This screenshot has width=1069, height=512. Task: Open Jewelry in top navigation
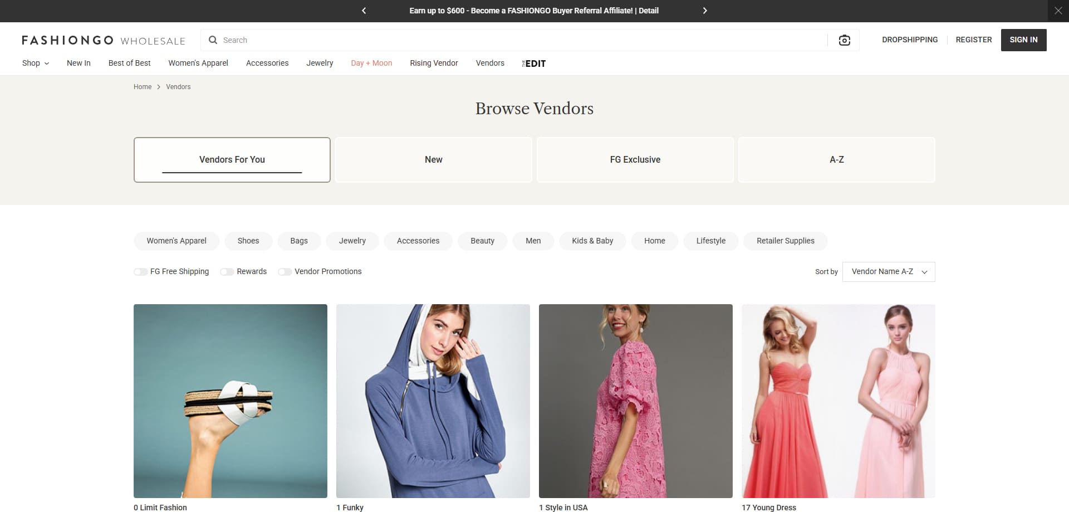point(320,63)
